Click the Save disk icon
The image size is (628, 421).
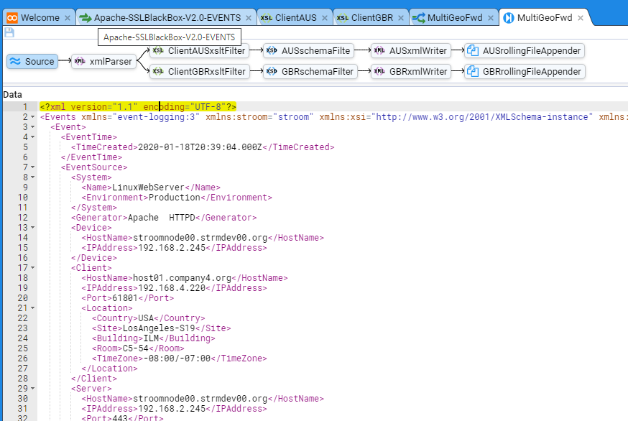[x=9, y=32]
